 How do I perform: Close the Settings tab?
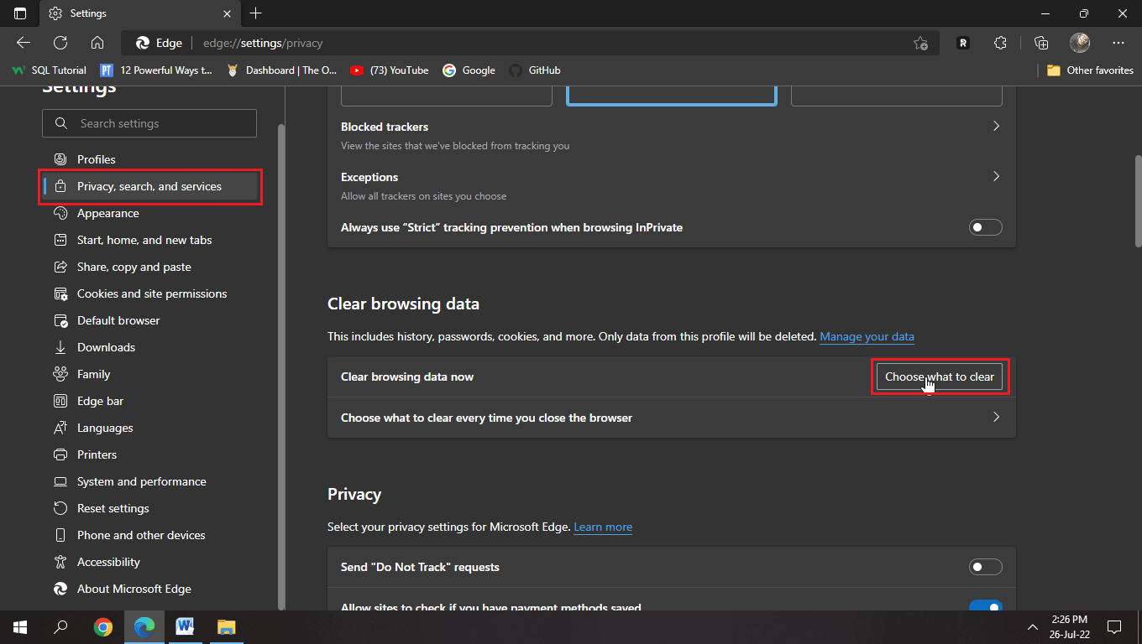[x=228, y=13]
